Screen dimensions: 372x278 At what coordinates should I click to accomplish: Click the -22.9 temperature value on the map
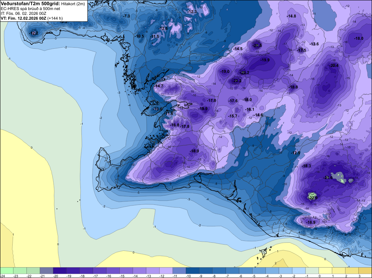(313, 198)
